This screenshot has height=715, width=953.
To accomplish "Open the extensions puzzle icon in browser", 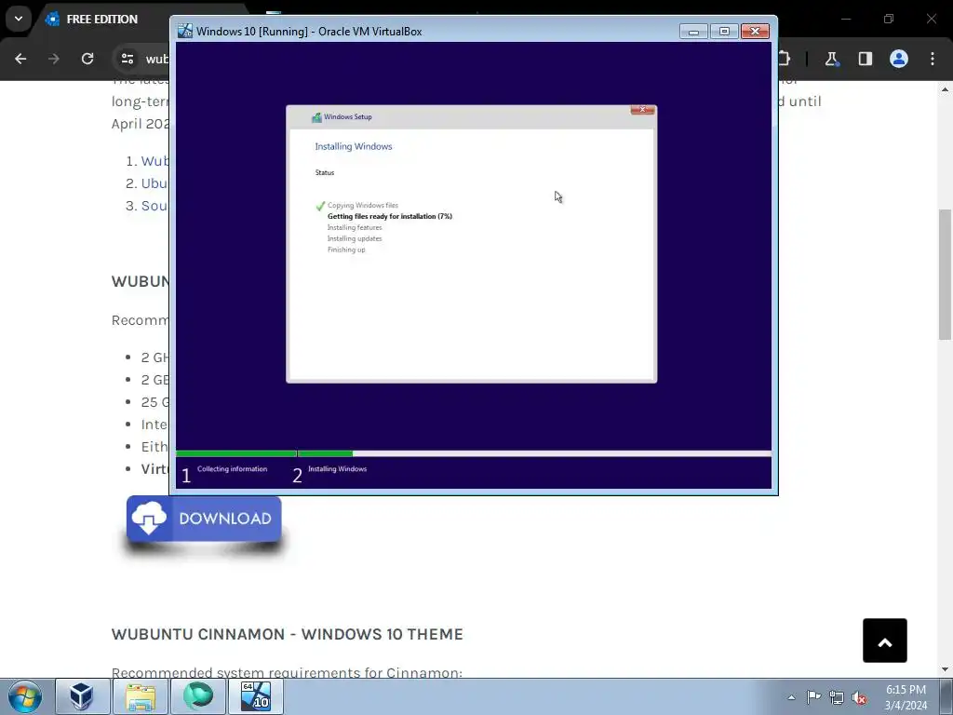I will tap(784, 59).
